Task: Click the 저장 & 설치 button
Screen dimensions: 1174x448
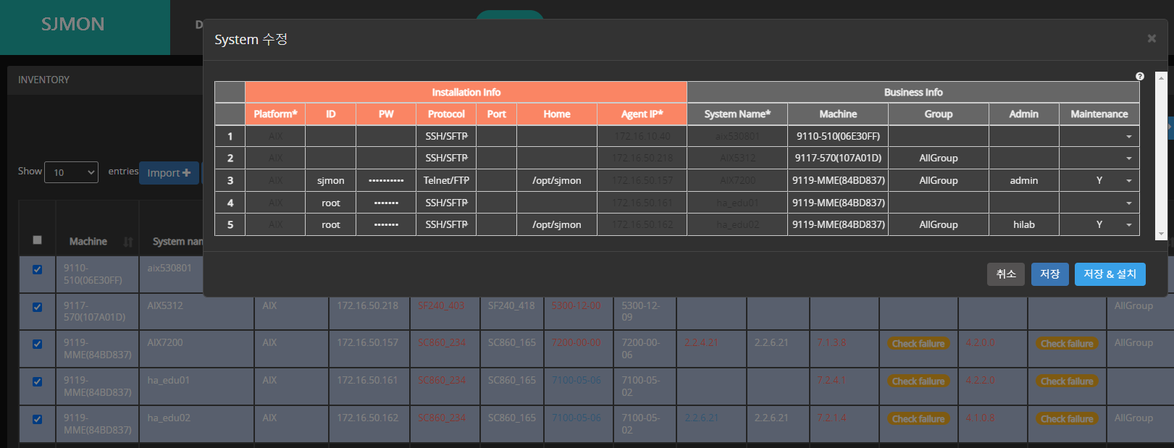Action: [x=1110, y=274]
